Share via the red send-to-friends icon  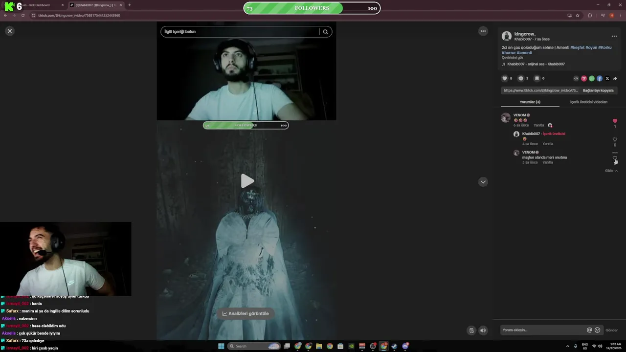(584, 78)
